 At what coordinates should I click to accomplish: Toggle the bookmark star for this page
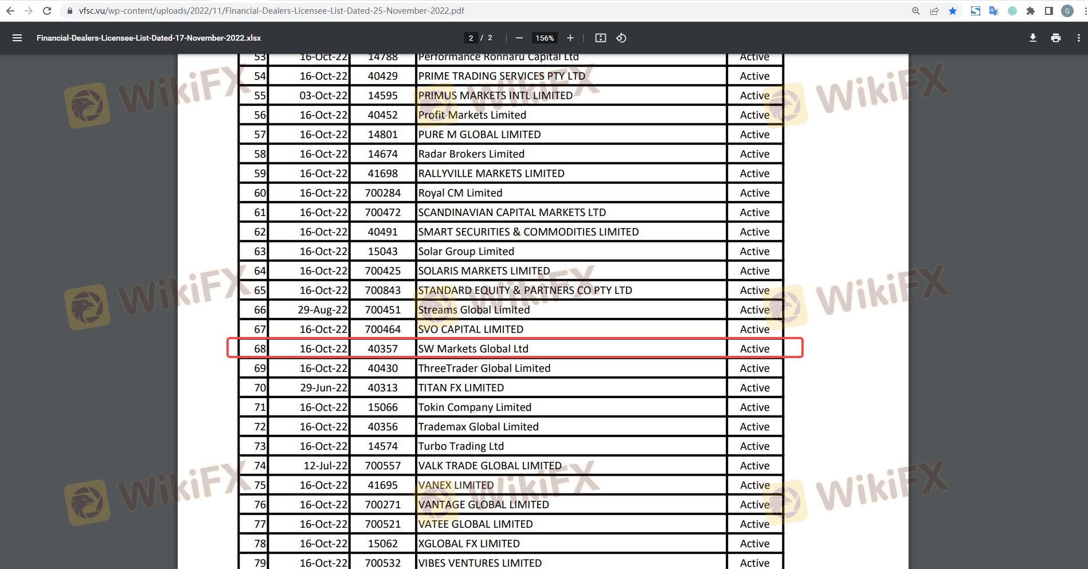(x=953, y=11)
